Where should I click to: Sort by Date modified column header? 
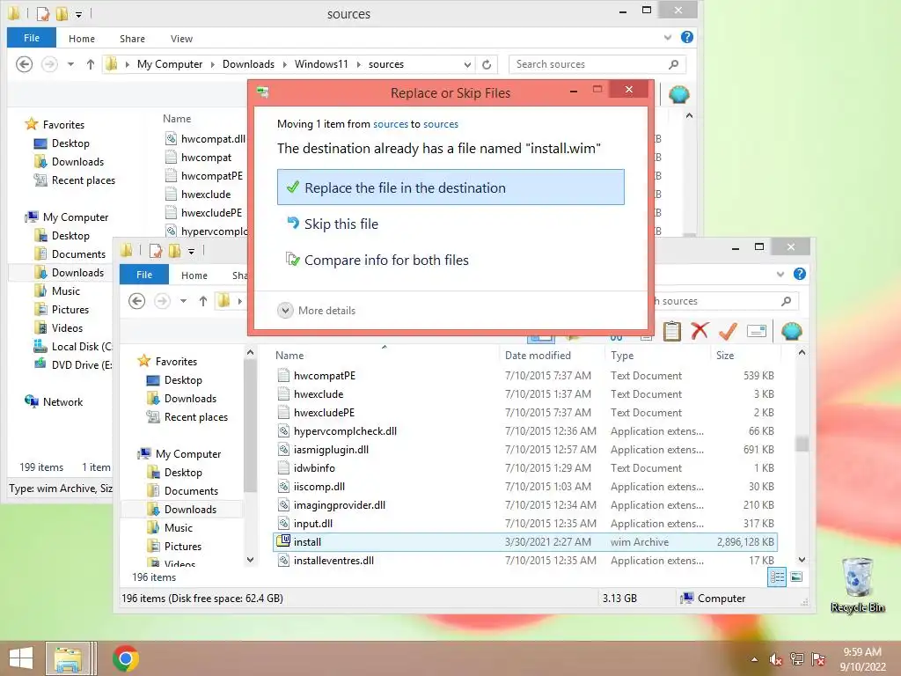point(538,356)
